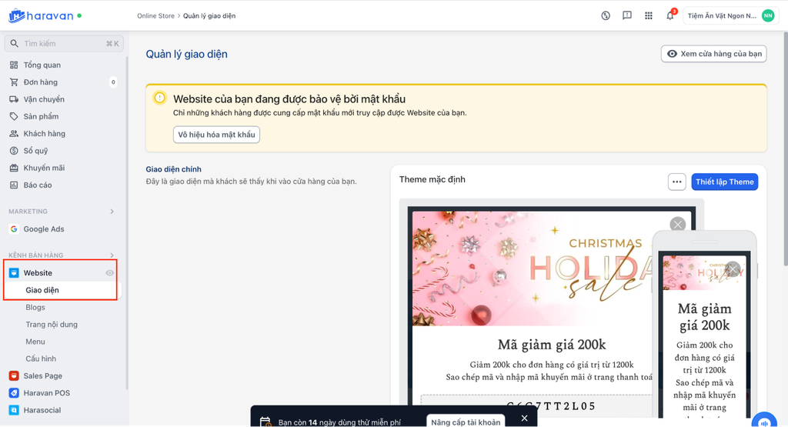Open theme three-dot options menu
788x427 pixels.
point(676,182)
